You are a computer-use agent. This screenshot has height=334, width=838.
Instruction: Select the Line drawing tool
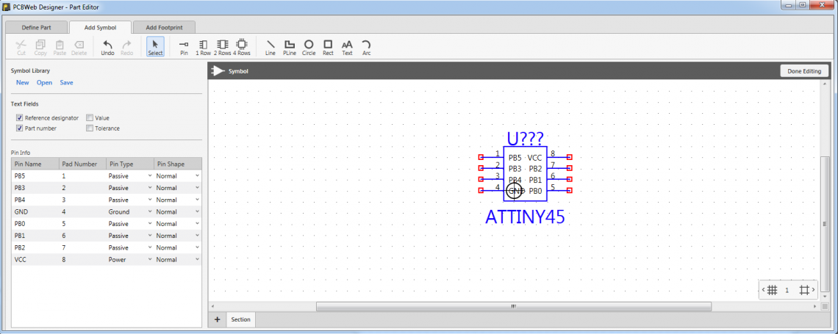[x=271, y=47]
